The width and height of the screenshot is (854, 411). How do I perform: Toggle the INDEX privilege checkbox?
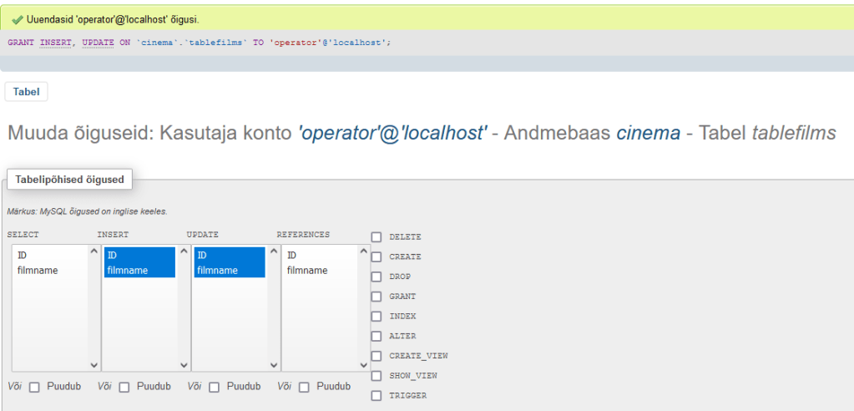point(376,317)
